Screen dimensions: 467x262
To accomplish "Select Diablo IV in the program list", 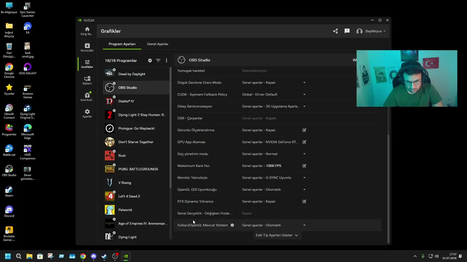I will [136, 101].
